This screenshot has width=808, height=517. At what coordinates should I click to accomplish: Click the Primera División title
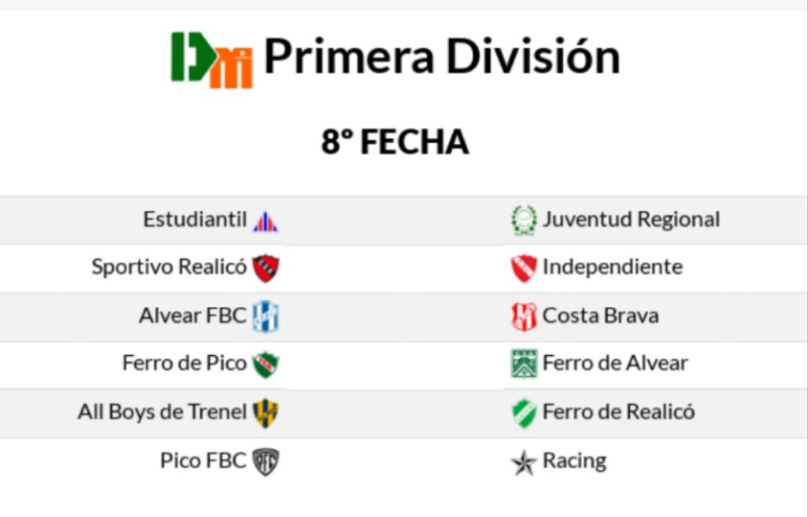click(441, 57)
